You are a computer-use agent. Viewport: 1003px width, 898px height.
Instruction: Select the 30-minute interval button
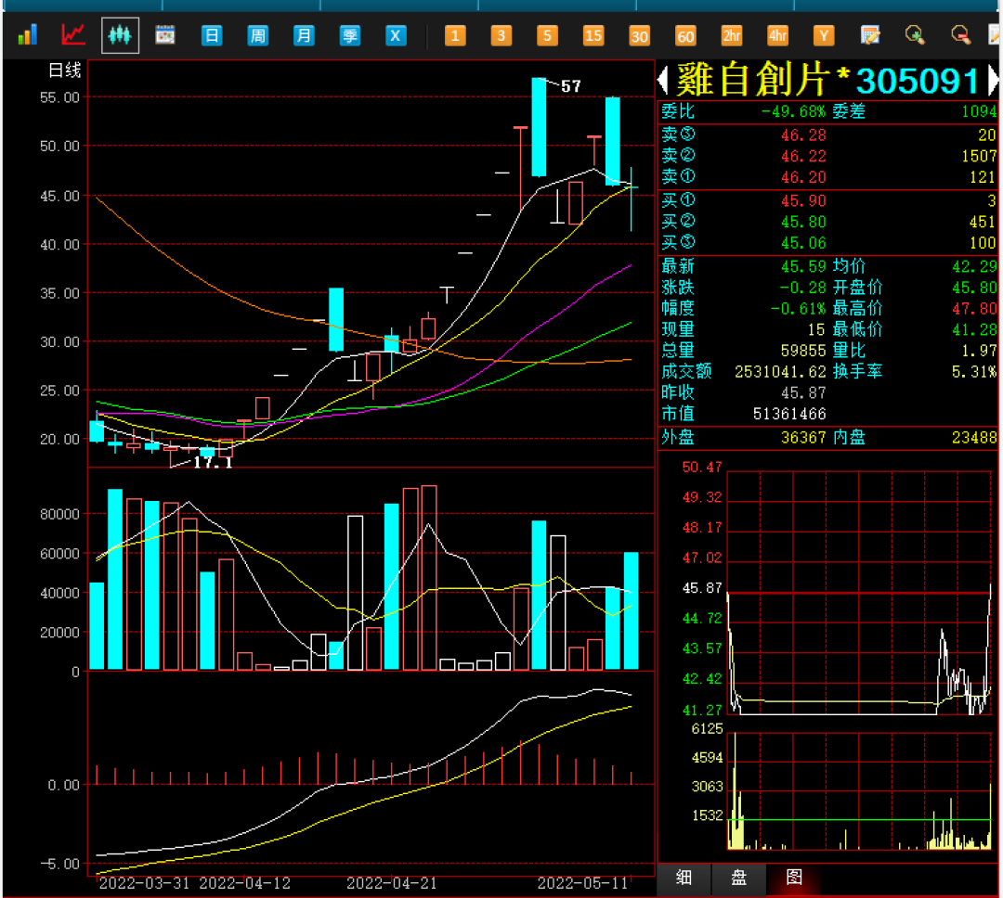pos(639,35)
